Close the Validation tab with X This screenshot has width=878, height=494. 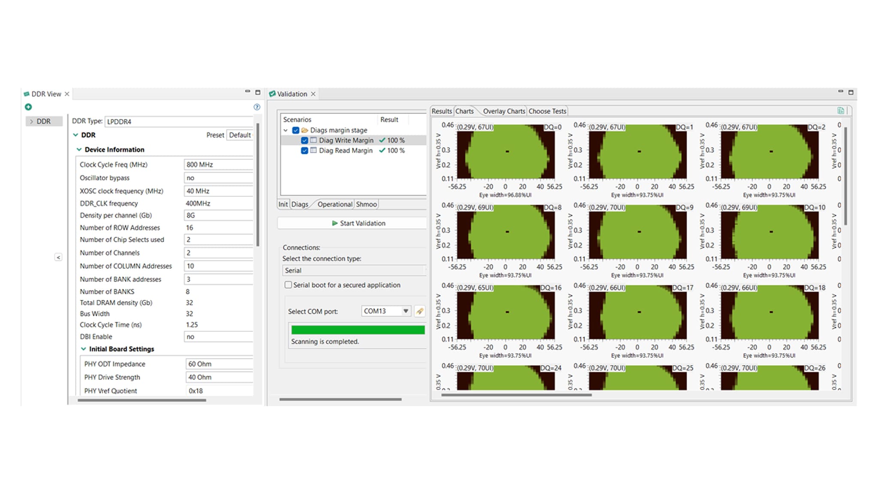point(313,94)
